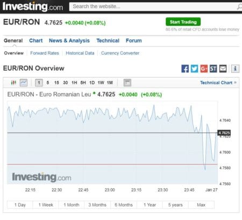The width and height of the screenshot is (242, 220).
Task: Select the area line chart icon
Action: point(24,83)
